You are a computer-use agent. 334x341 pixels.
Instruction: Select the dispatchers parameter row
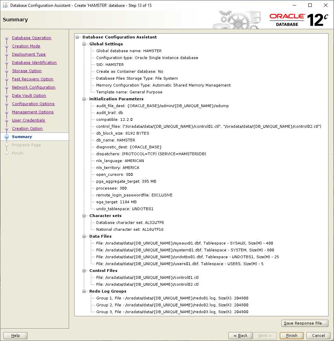pos(151,154)
